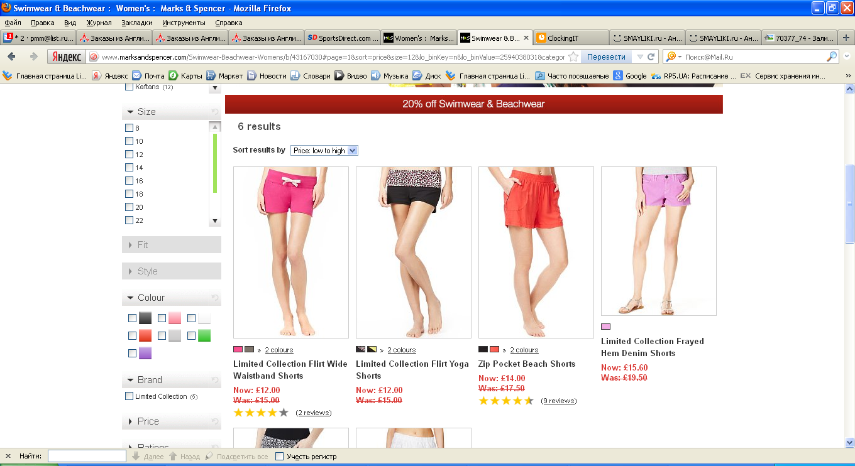Close the find bar with the X icon
This screenshot has height=466, width=855.
point(8,457)
